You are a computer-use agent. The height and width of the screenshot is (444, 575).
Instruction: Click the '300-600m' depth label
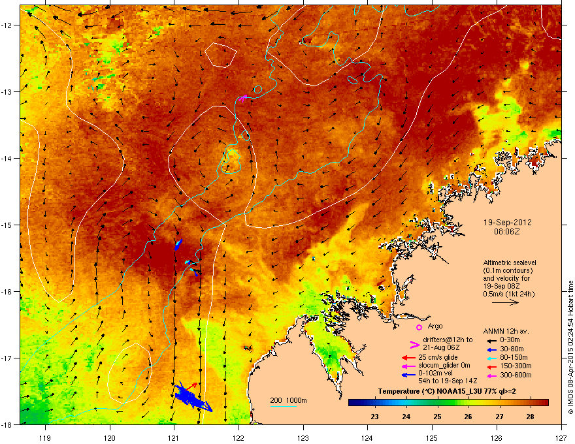(516, 375)
